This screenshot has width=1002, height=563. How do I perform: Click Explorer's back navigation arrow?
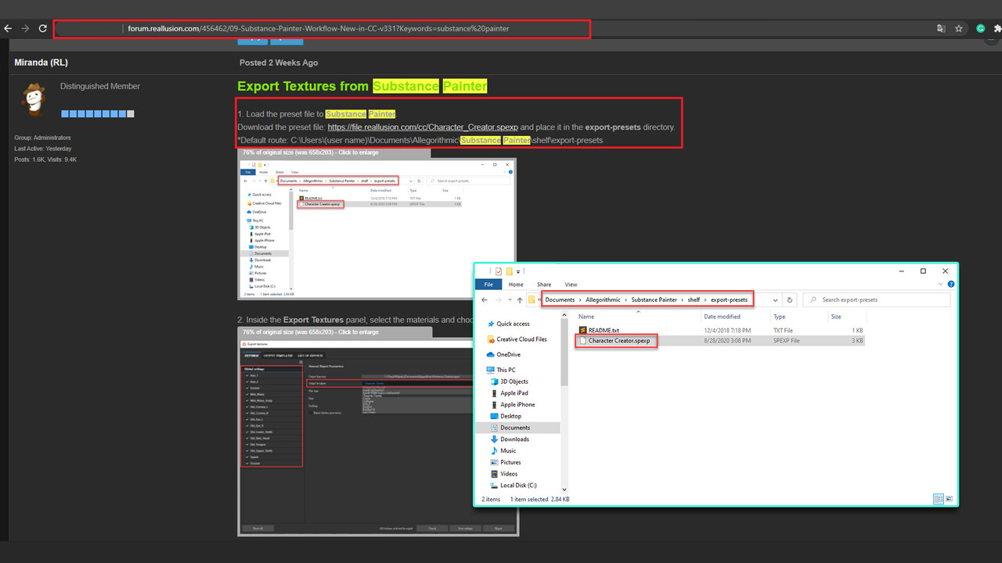485,299
